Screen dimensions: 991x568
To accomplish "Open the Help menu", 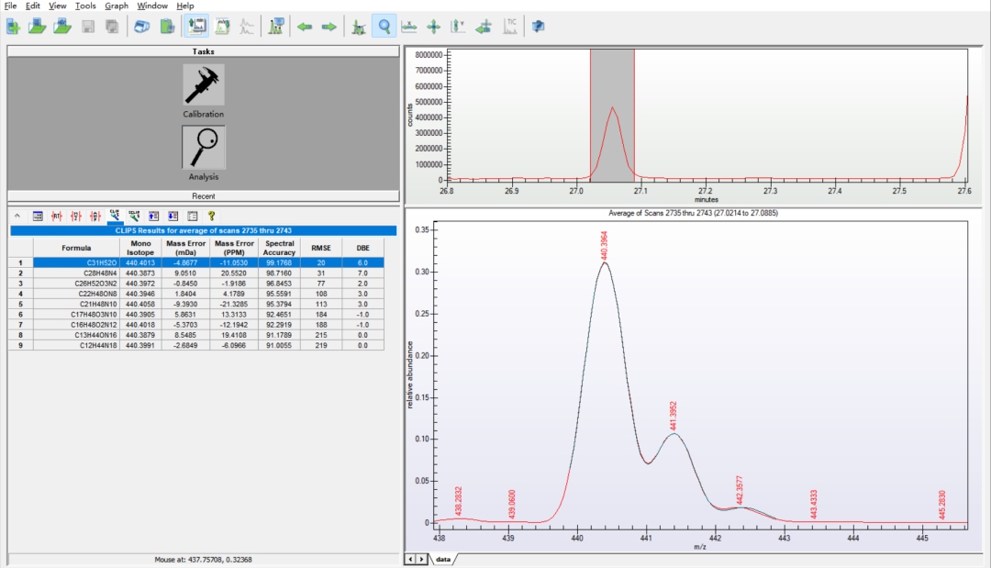I will (x=185, y=6).
